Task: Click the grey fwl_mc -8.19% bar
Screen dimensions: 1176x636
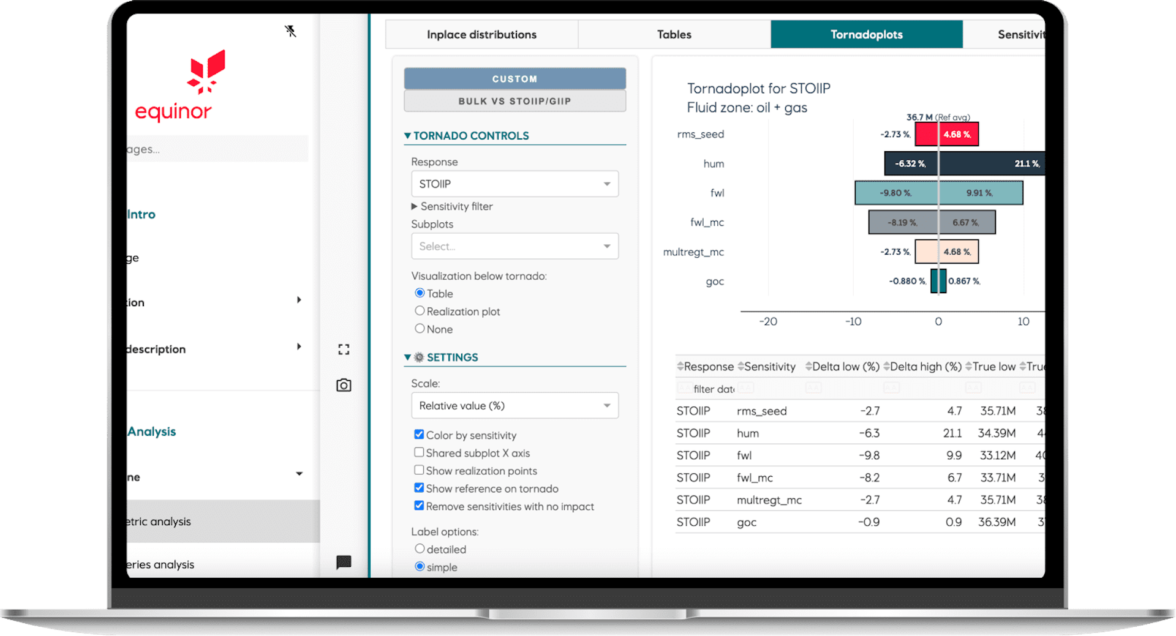Action: [x=903, y=222]
